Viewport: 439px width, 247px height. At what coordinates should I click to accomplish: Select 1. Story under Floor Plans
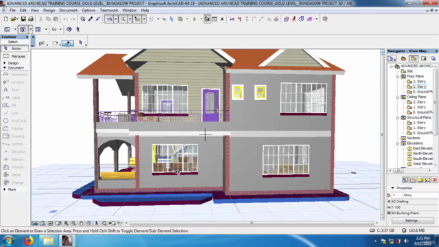point(419,86)
